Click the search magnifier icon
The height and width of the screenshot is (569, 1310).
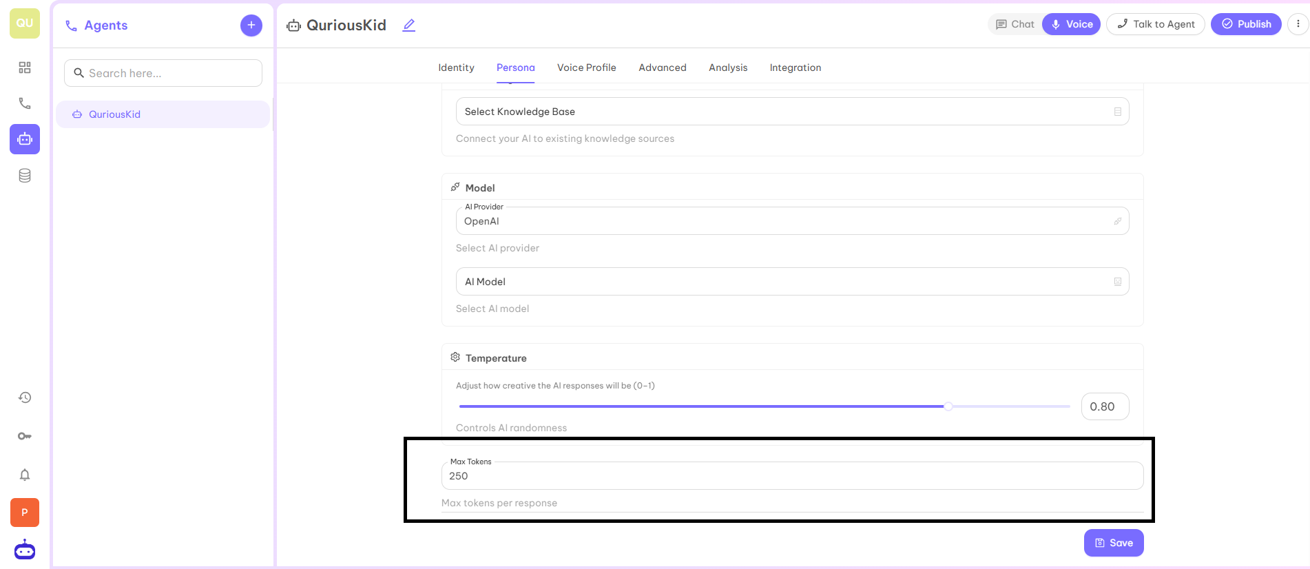pos(79,73)
